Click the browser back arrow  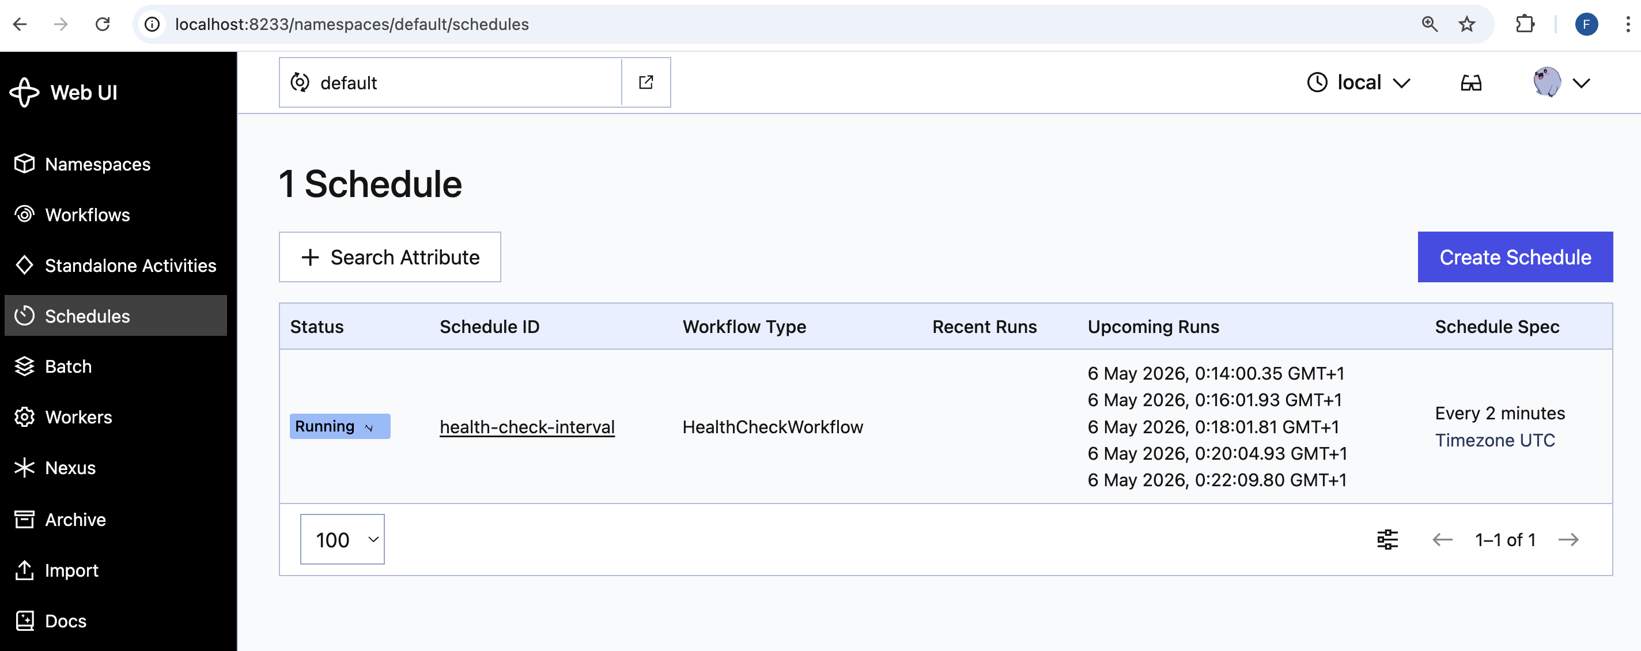(20, 24)
